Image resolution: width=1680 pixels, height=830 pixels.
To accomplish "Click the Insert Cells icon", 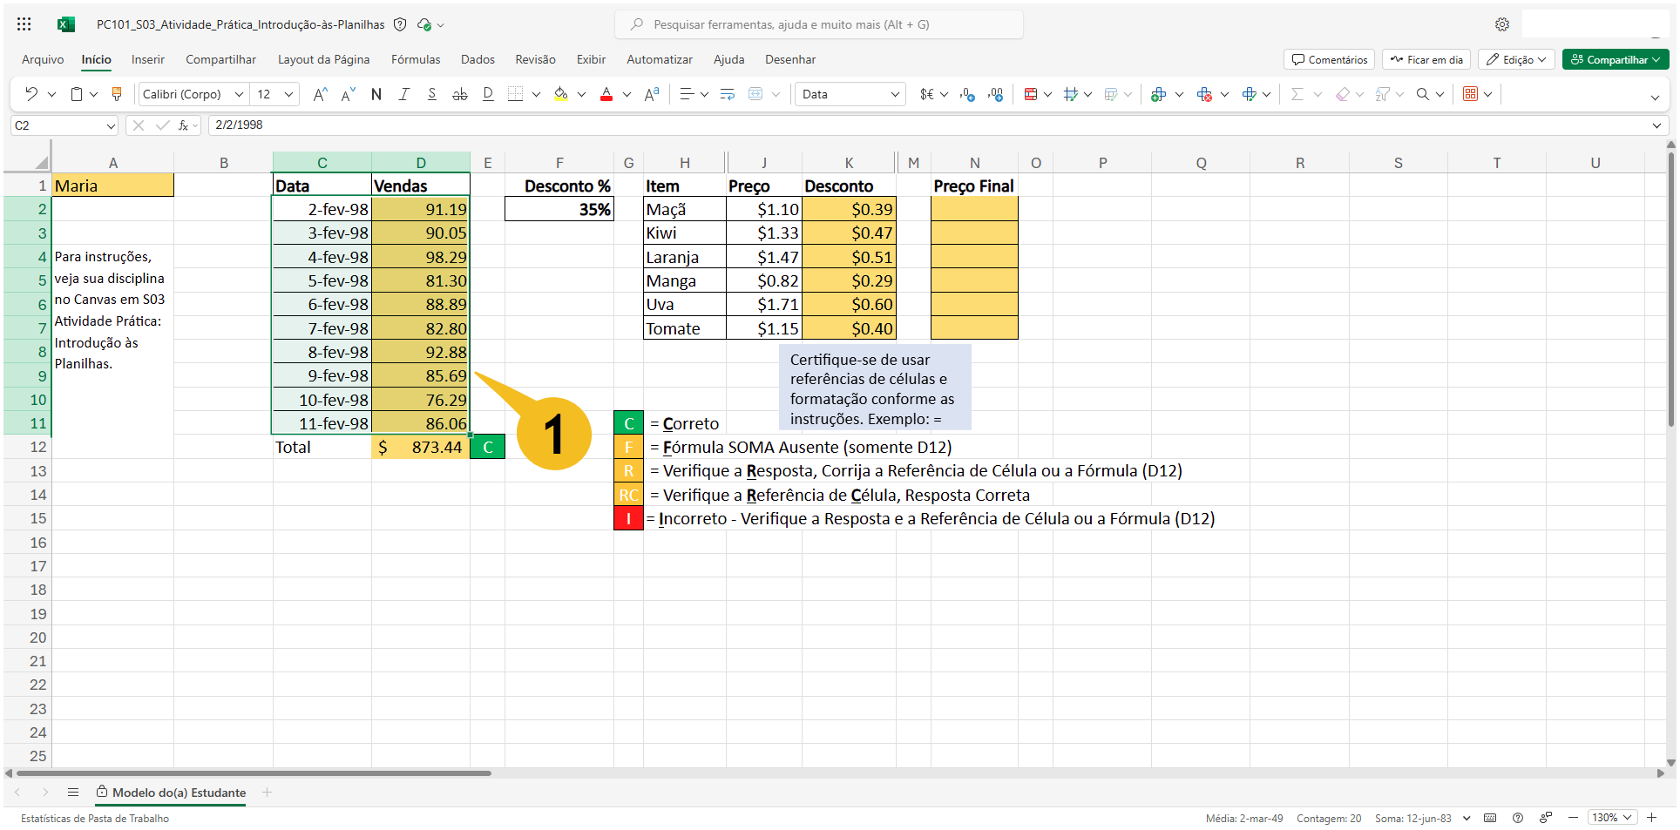I will (1158, 94).
